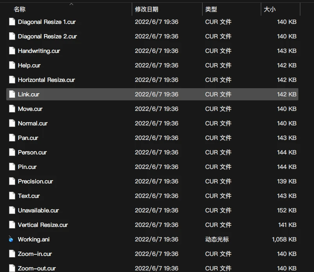Select the Horizontal Resize.cur file name
This screenshot has height=272, width=314.
click(46, 80)
